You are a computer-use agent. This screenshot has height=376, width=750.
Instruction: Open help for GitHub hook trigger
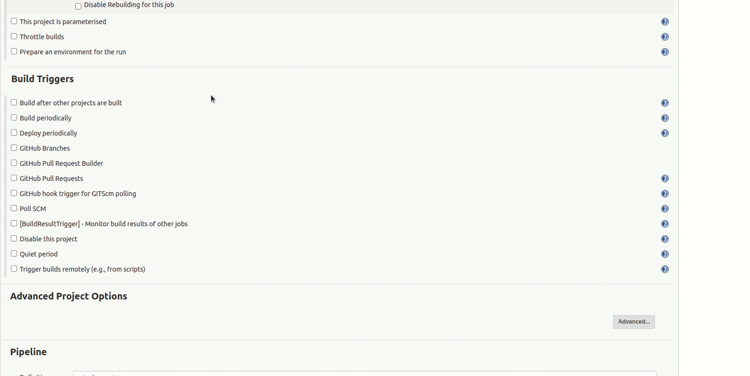click(x=665, y=194)
